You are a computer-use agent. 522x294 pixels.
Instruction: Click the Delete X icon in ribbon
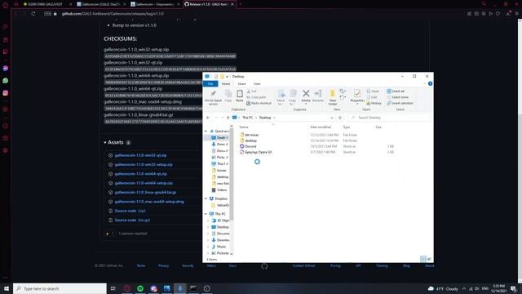306,93
